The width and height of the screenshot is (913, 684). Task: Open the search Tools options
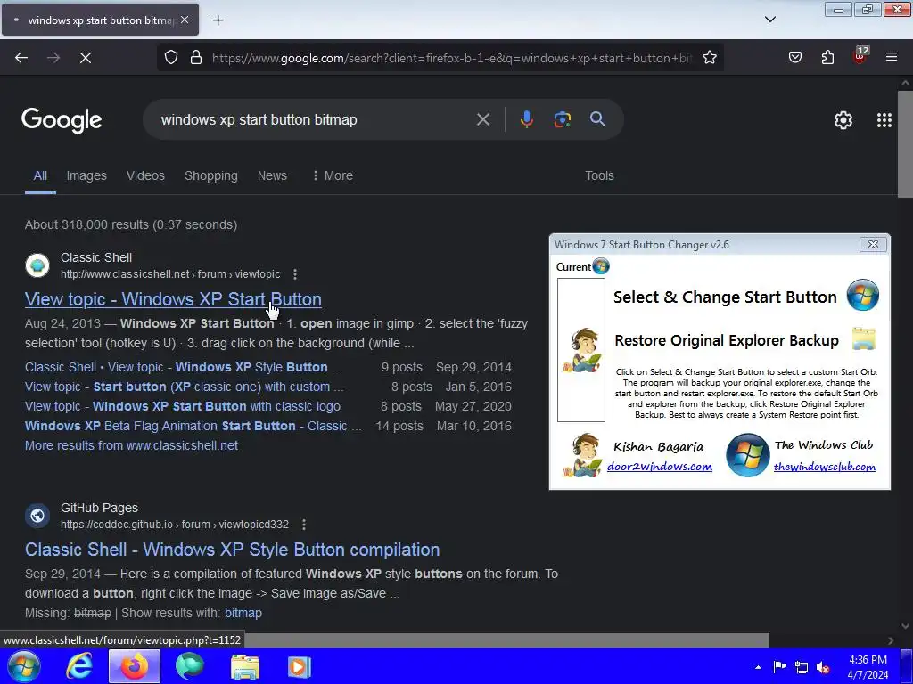(x=599, y=175)
